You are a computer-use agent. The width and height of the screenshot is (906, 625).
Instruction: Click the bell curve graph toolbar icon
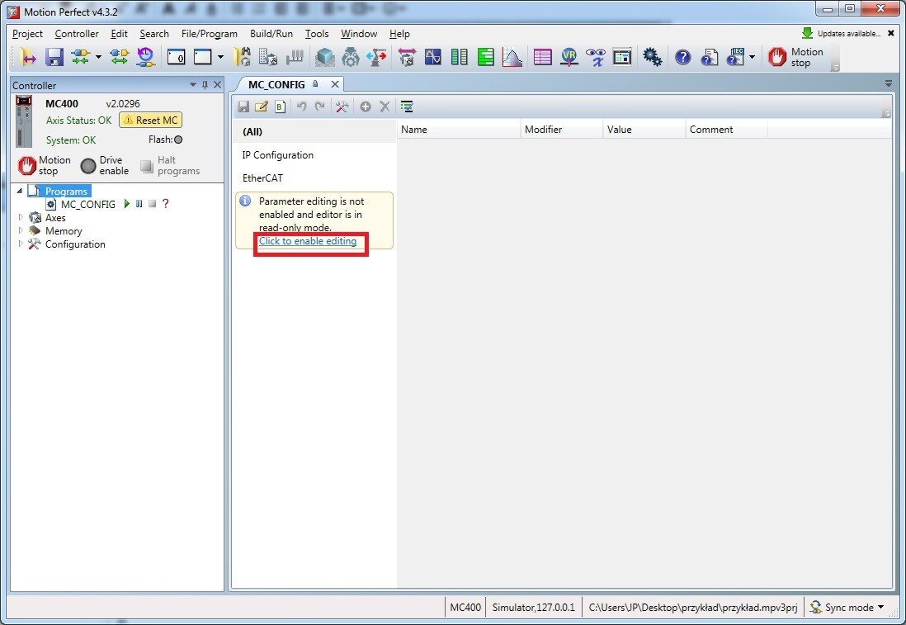pos(512,57)
